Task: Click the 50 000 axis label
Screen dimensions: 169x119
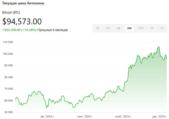Action: [9, 112]
